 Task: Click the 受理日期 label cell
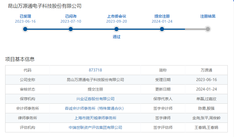tap(163, 80)
